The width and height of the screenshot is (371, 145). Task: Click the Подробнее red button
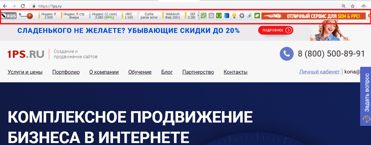point(276,30)
